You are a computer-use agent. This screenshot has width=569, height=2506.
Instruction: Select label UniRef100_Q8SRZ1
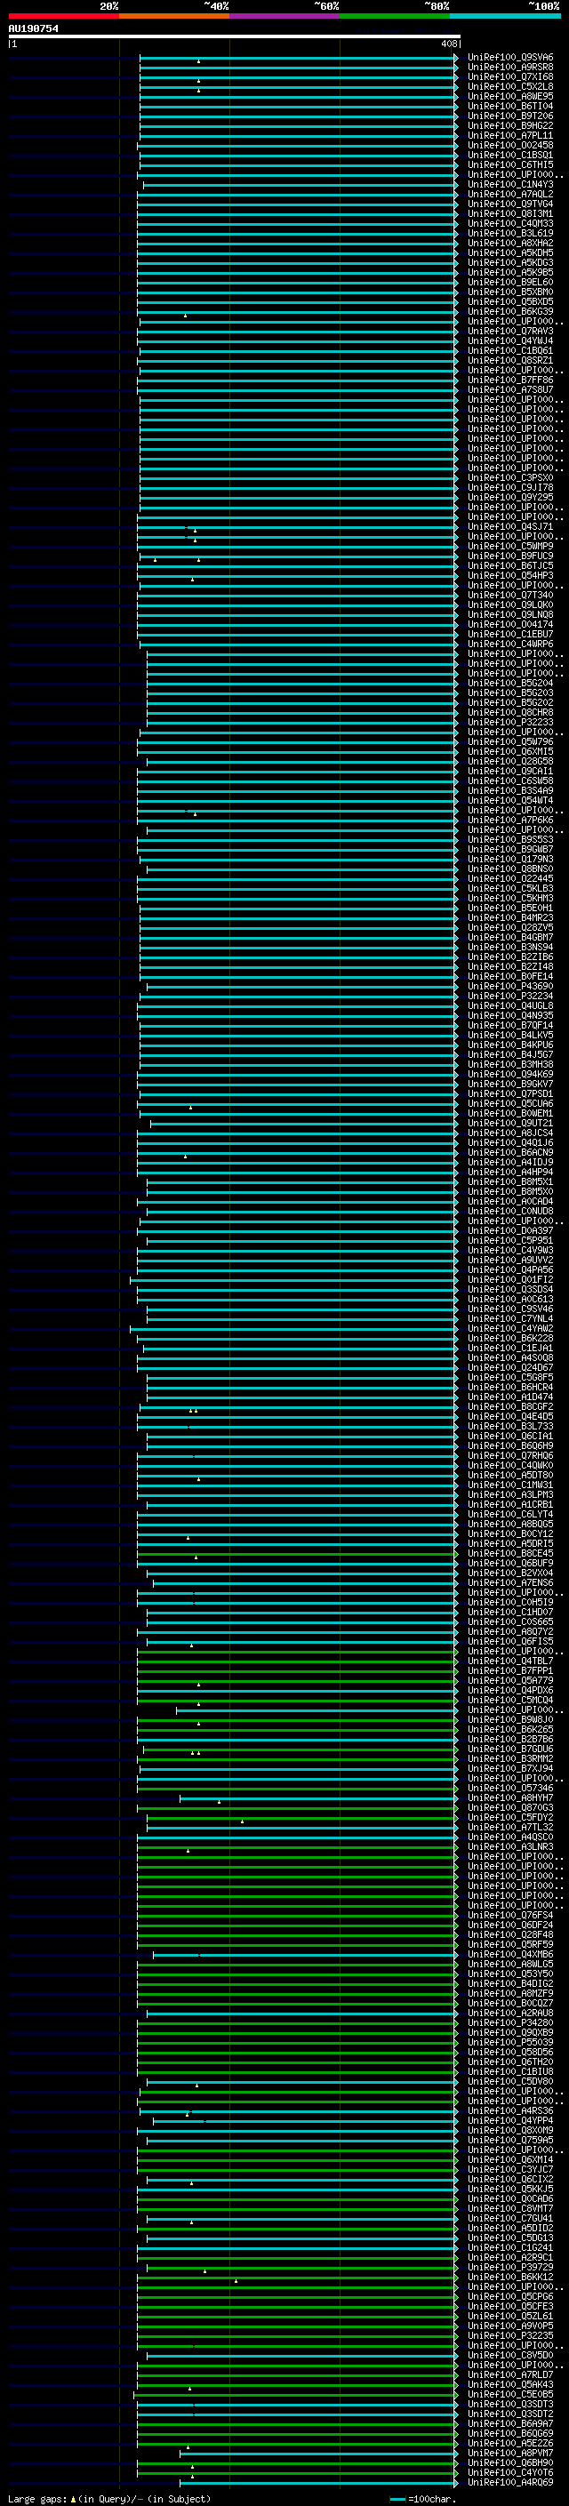pos(509,360)
